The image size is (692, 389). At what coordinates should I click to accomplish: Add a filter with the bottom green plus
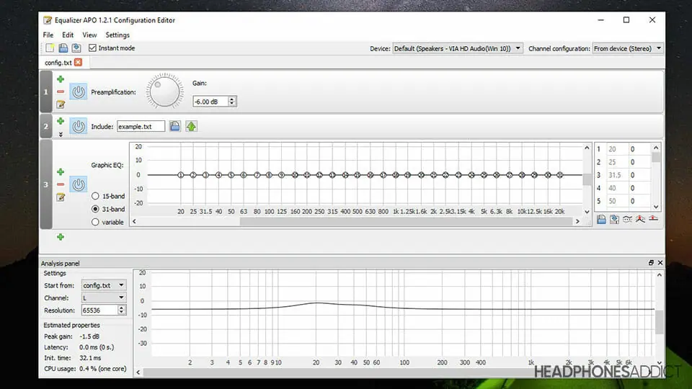61,236
